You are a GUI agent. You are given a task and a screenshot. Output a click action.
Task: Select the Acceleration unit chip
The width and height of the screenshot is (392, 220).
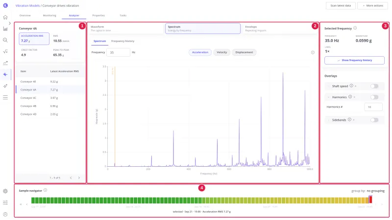[x=200, y=52]
